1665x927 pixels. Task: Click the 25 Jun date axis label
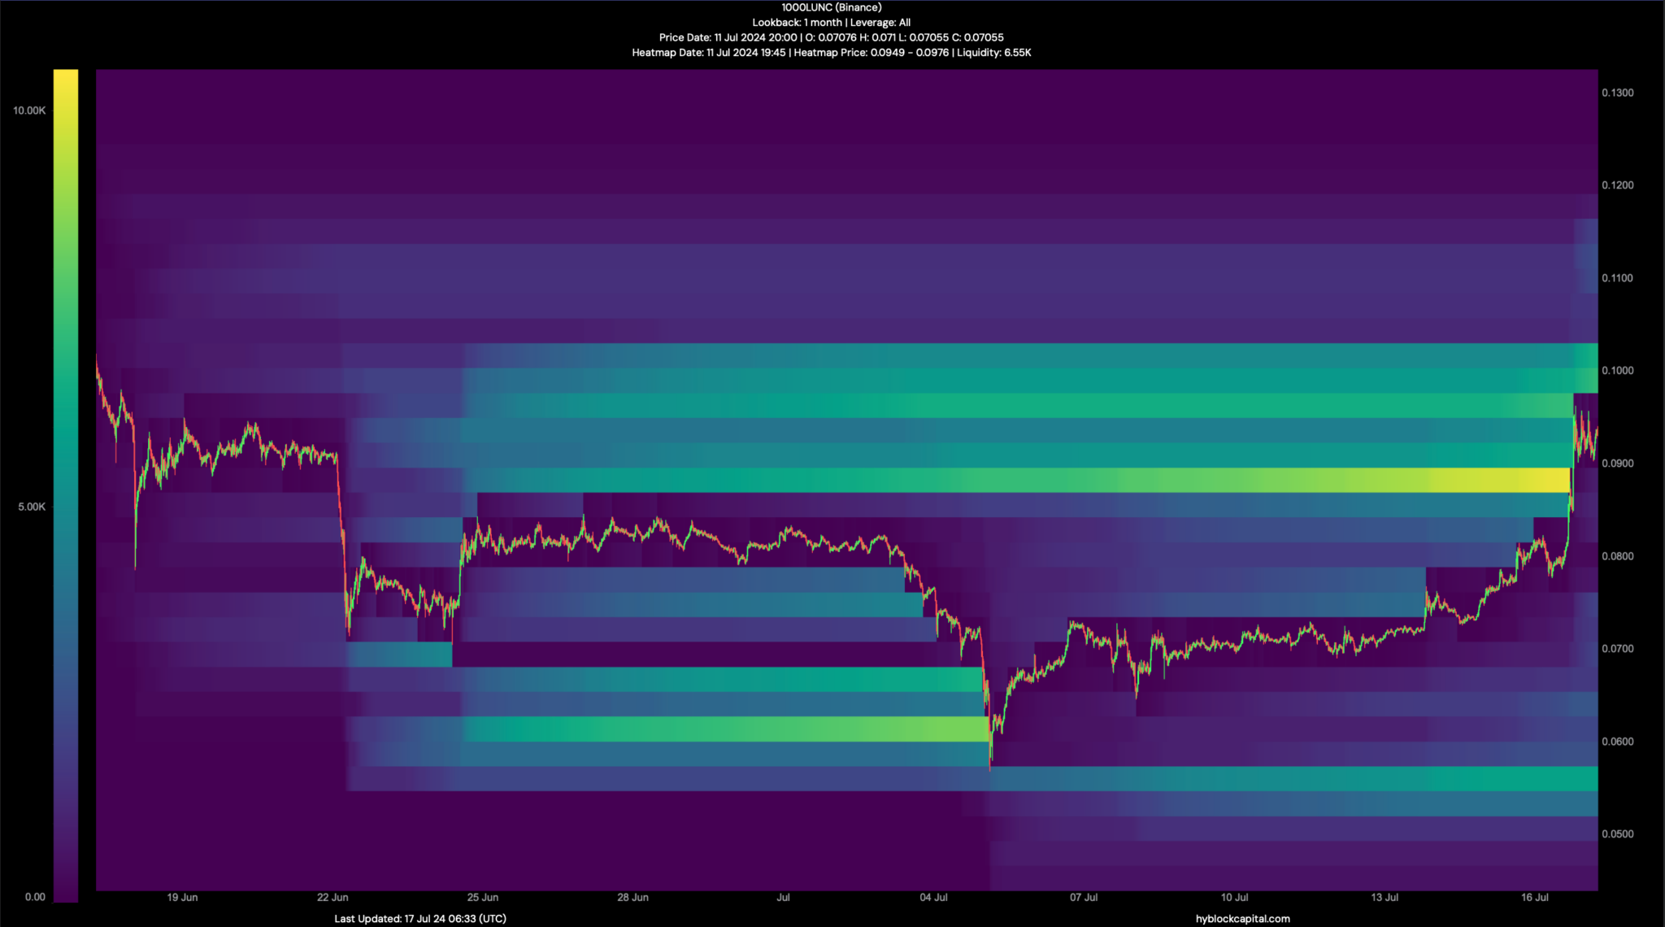click(483, 898)
